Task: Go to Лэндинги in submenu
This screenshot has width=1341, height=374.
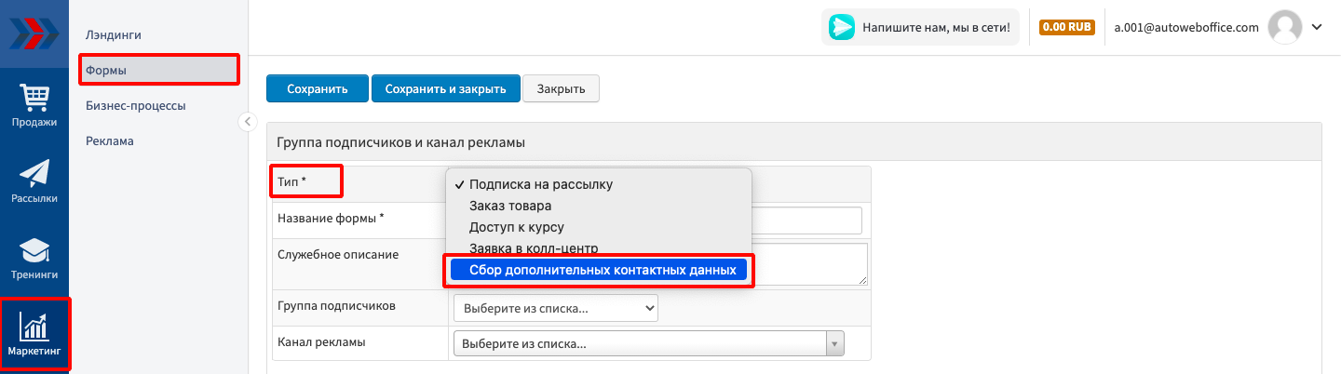Action: point(114,34)
